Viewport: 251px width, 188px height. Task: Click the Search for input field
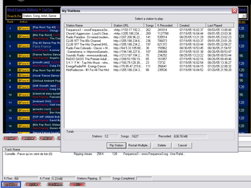click(41, 16)
